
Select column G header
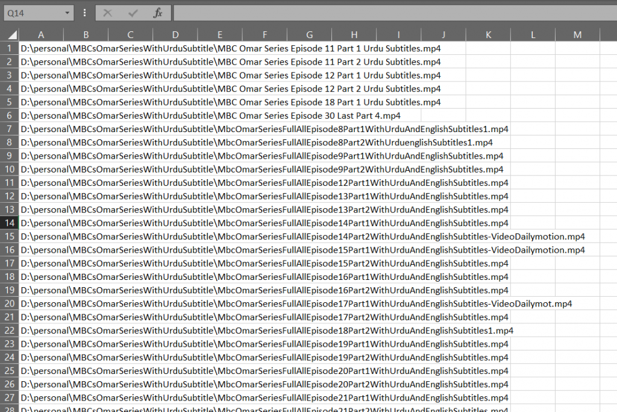tap(309, 34)
